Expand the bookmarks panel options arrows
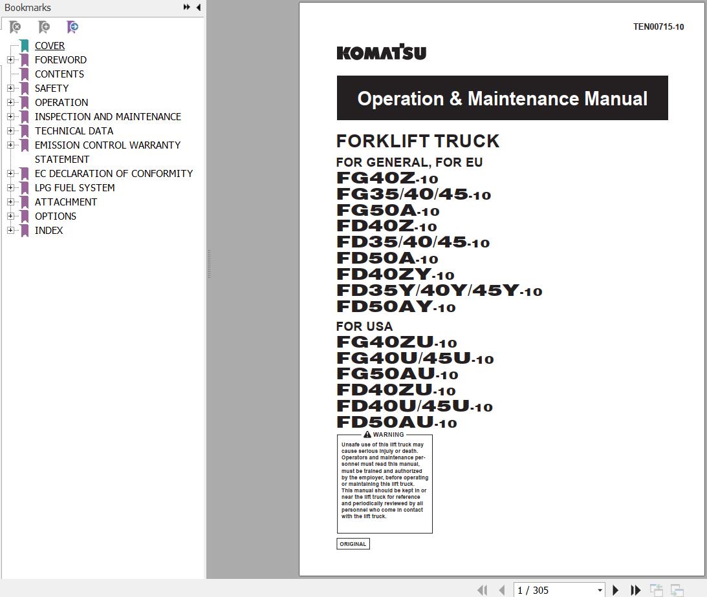 187,7
